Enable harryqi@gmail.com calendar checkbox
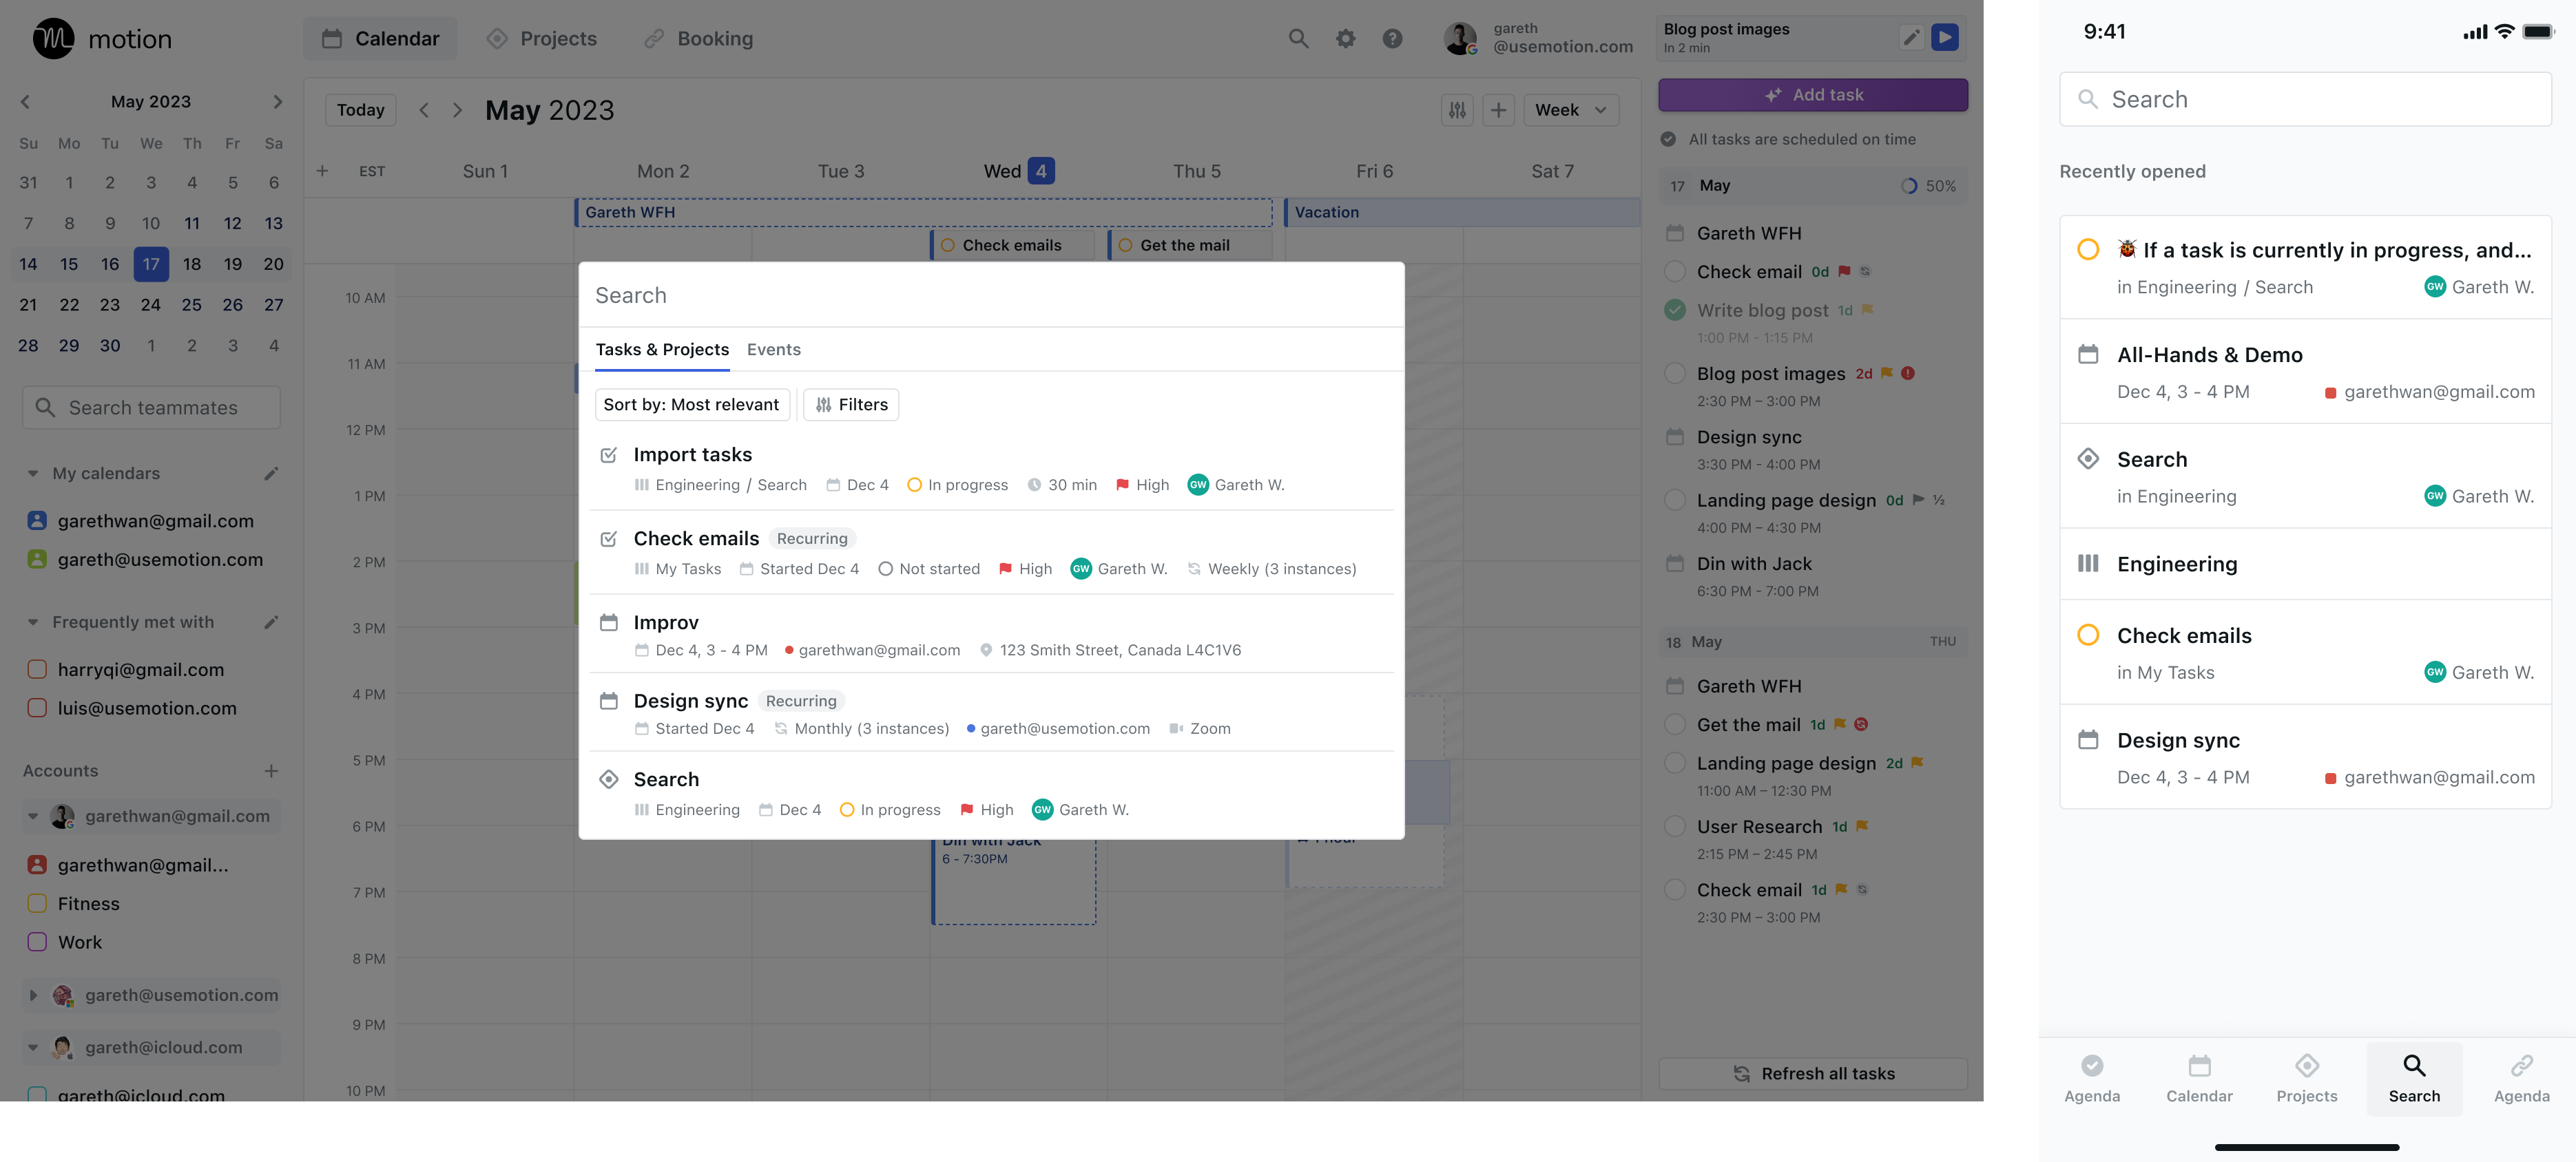 point(37,669)
